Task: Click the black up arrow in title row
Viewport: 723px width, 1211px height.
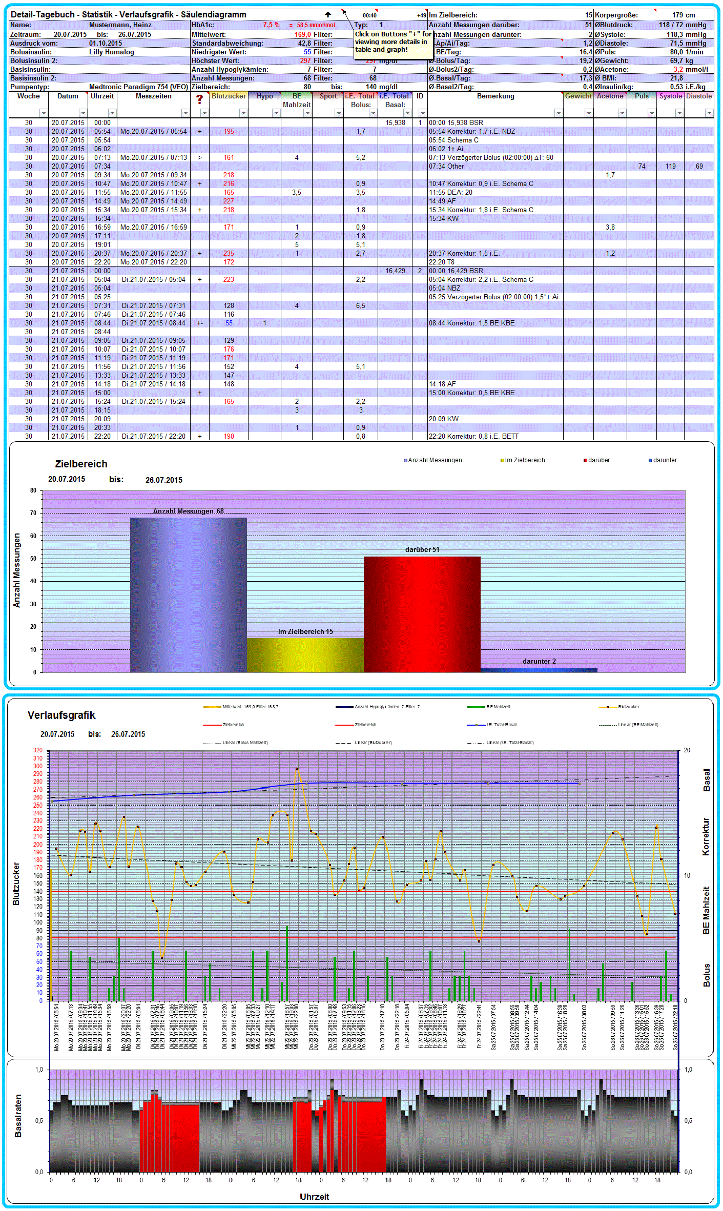Action: pos(328,15)
